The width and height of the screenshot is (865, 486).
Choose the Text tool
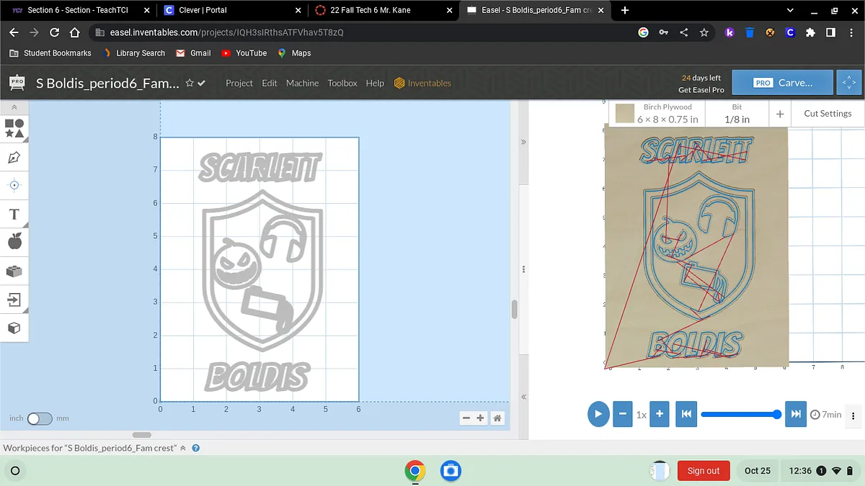tap(14, 214)
